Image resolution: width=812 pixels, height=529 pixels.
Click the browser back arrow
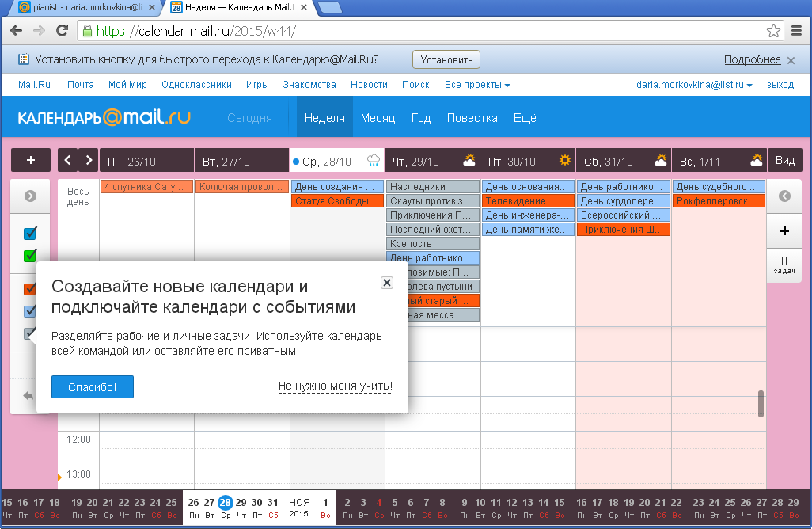[x=16, y=31]
